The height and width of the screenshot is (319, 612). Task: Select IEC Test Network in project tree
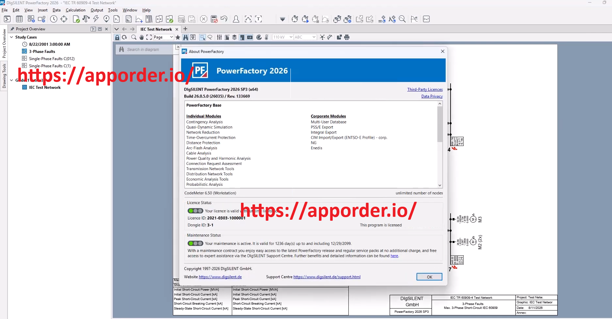(45, 88)
